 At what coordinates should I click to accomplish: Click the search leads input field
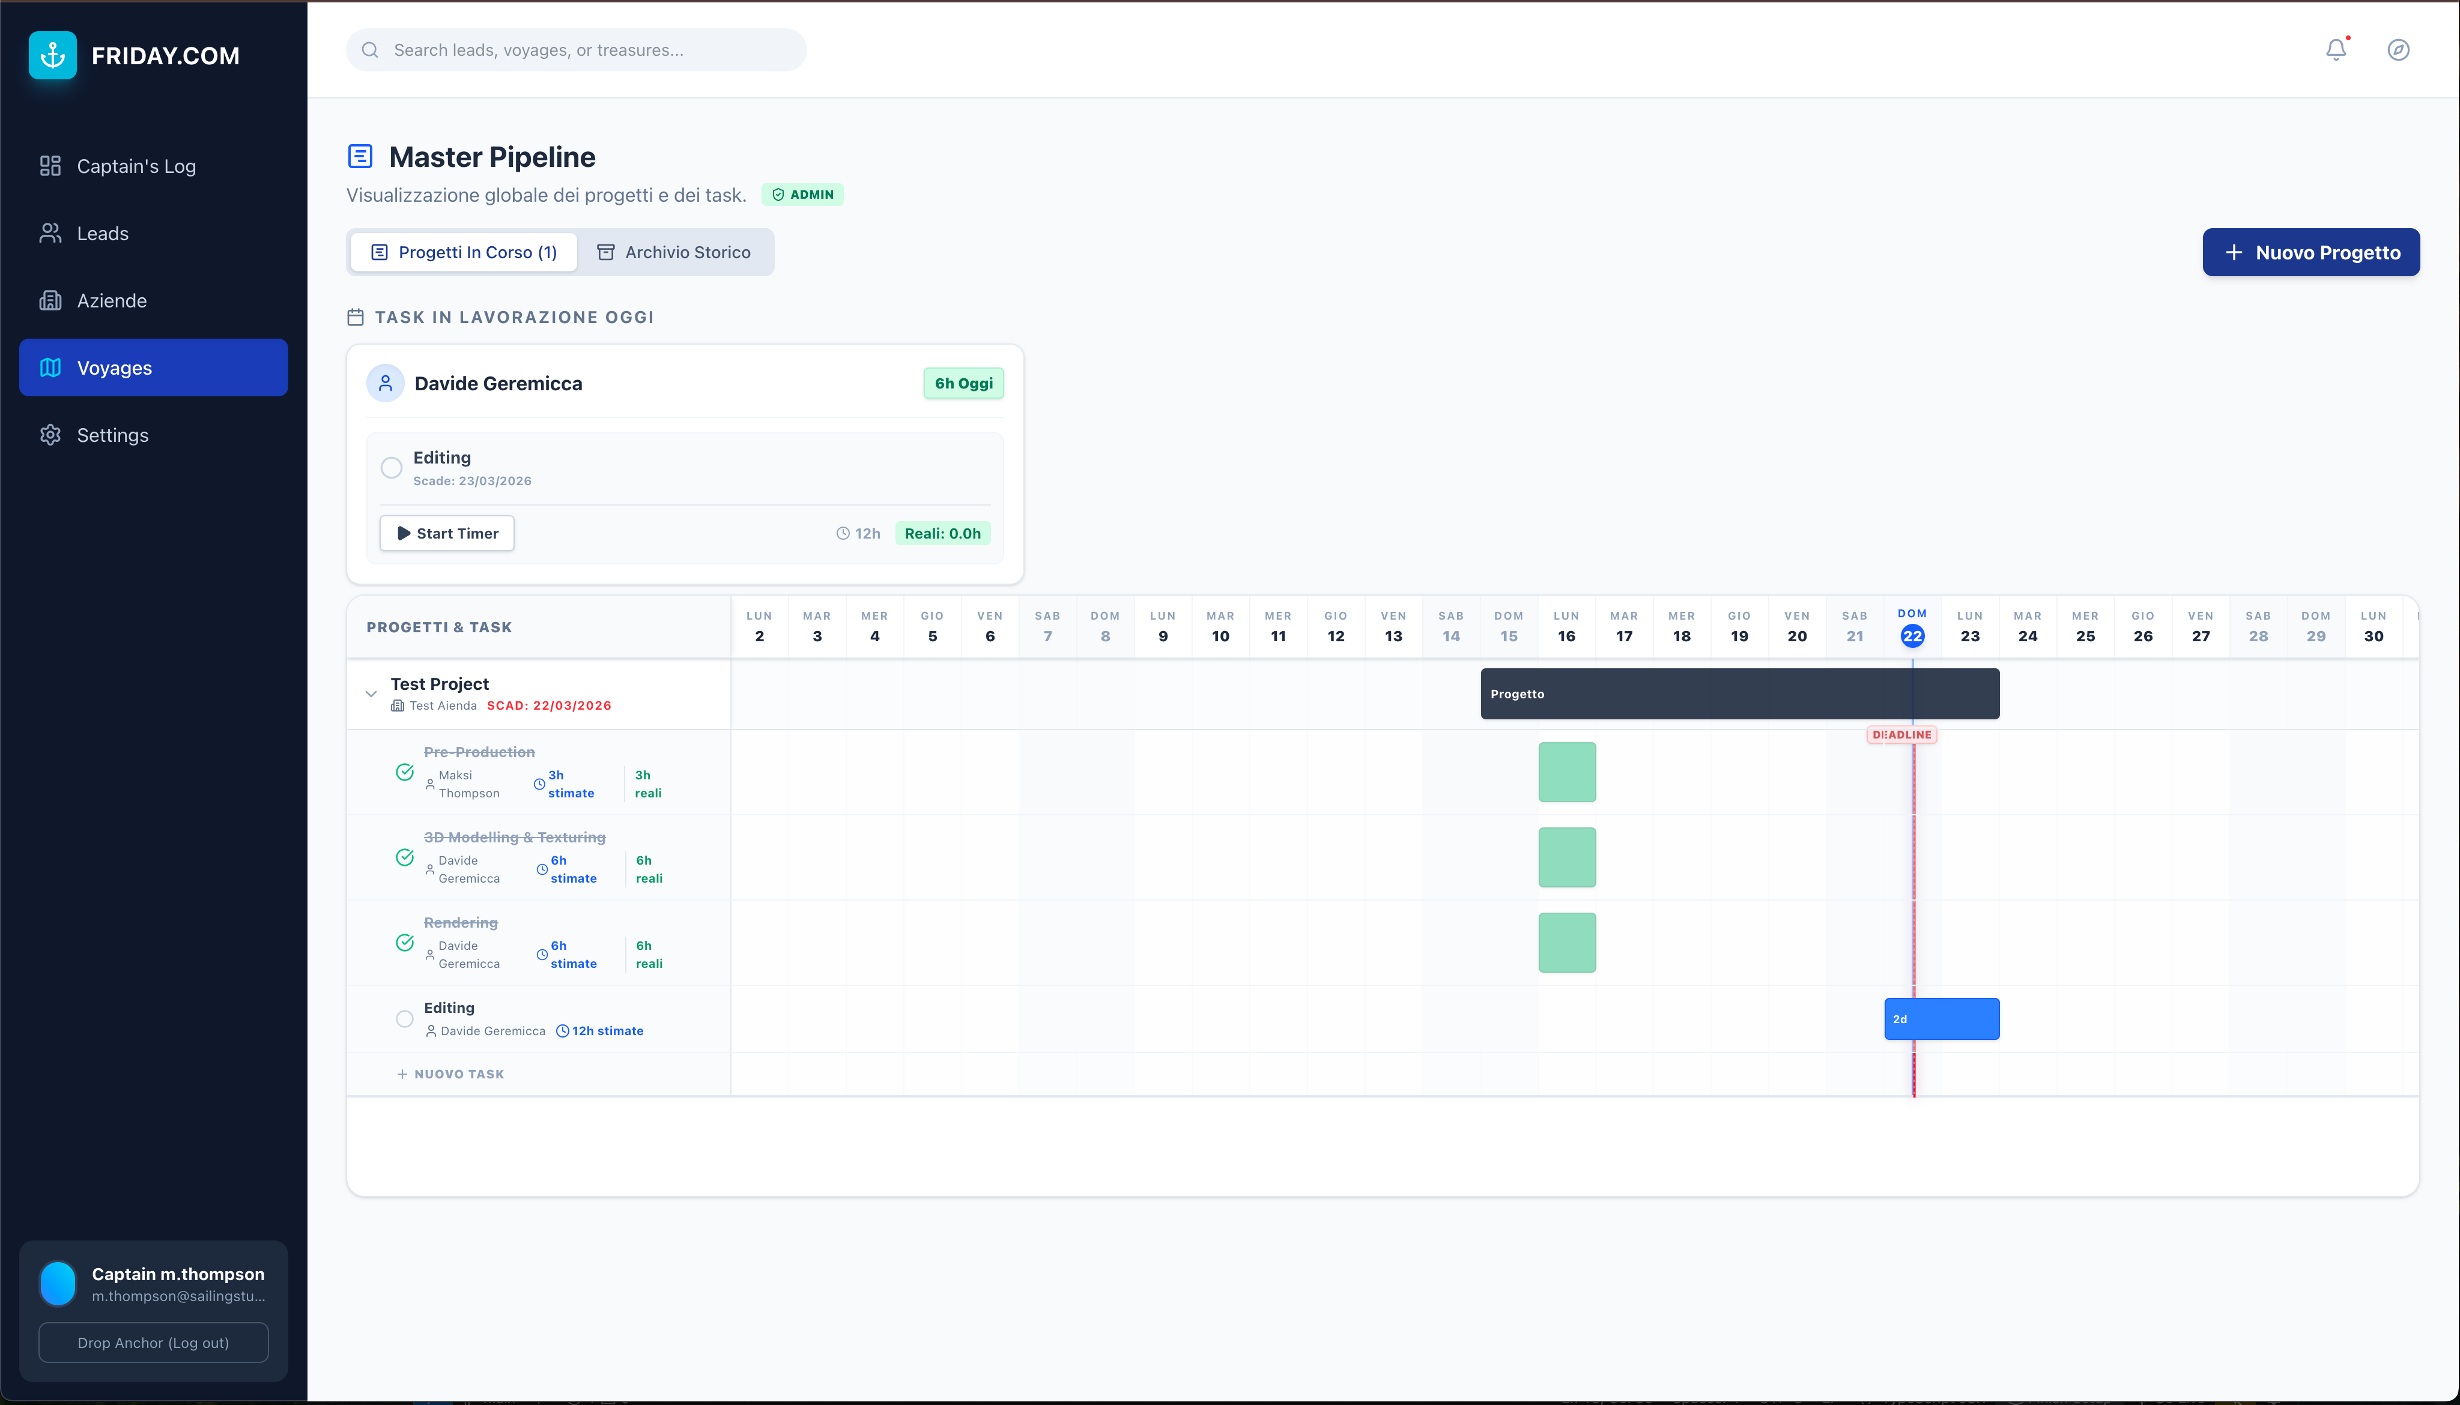click(576, 50)
